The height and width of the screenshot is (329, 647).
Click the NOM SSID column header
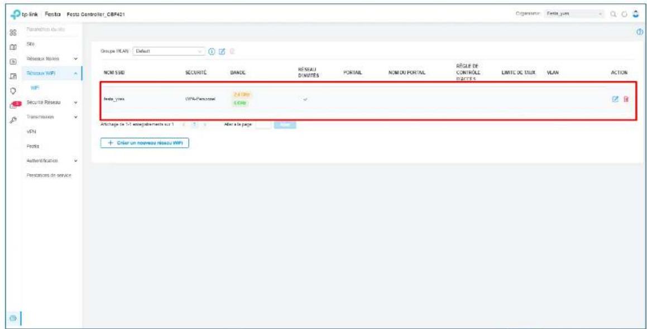click(113, 72)
